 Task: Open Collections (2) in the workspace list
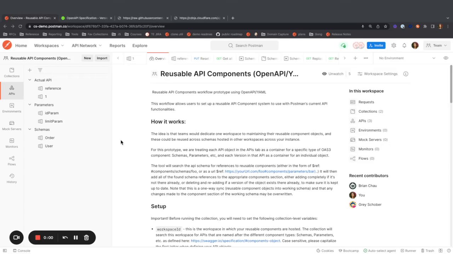[367, 111]
